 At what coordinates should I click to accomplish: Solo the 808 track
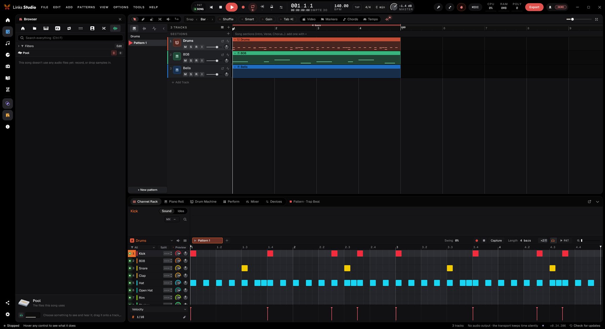191,61
